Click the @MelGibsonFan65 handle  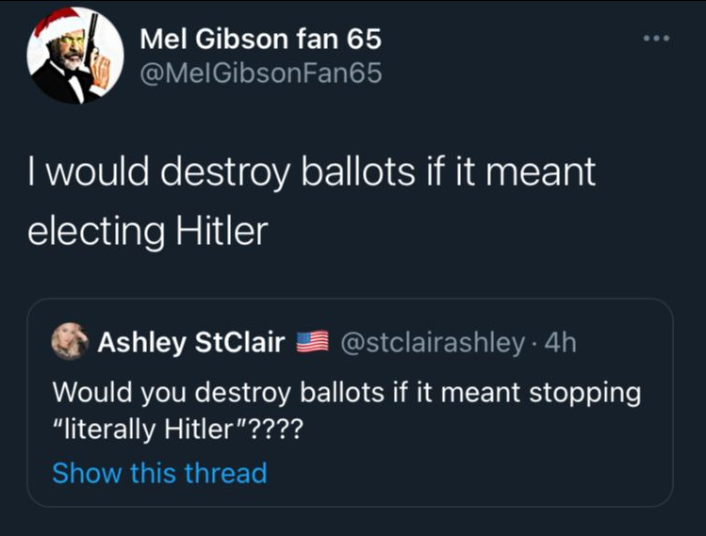tap(260, 73)
